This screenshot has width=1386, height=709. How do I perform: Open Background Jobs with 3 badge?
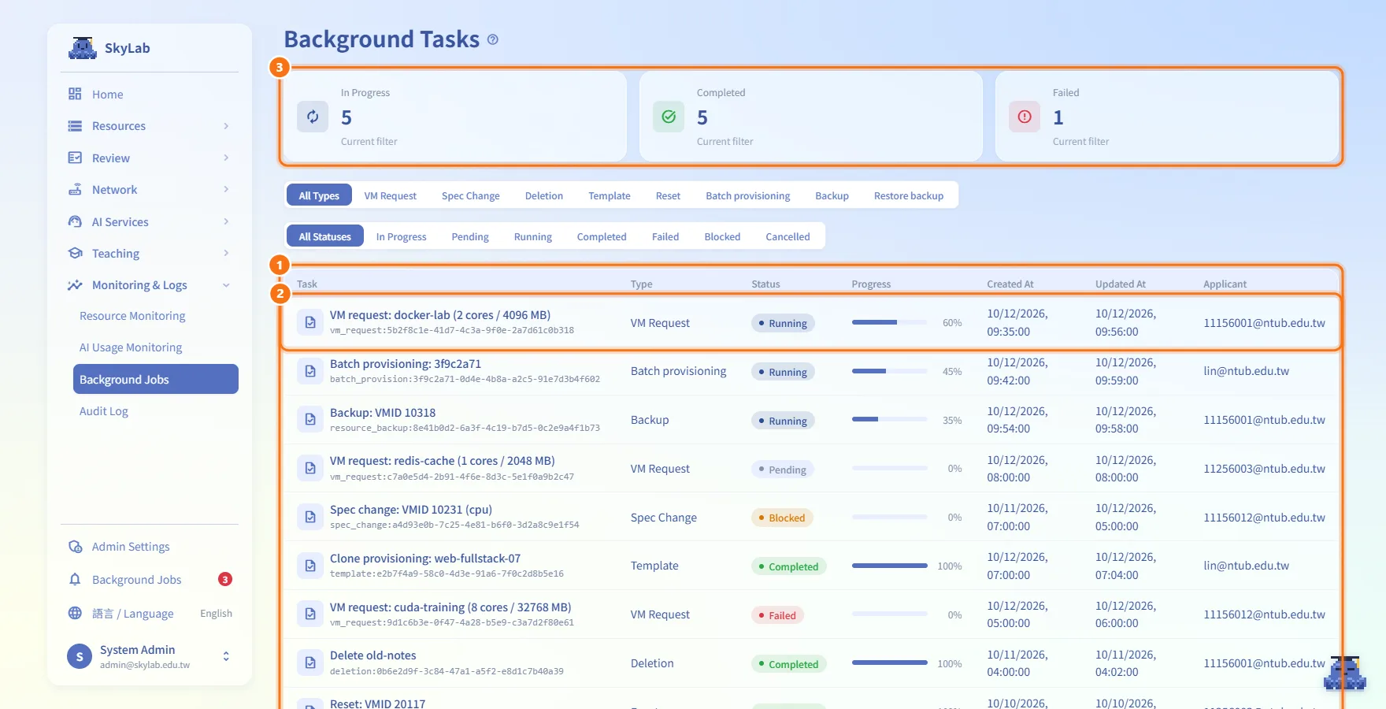[x=150, y=580]
